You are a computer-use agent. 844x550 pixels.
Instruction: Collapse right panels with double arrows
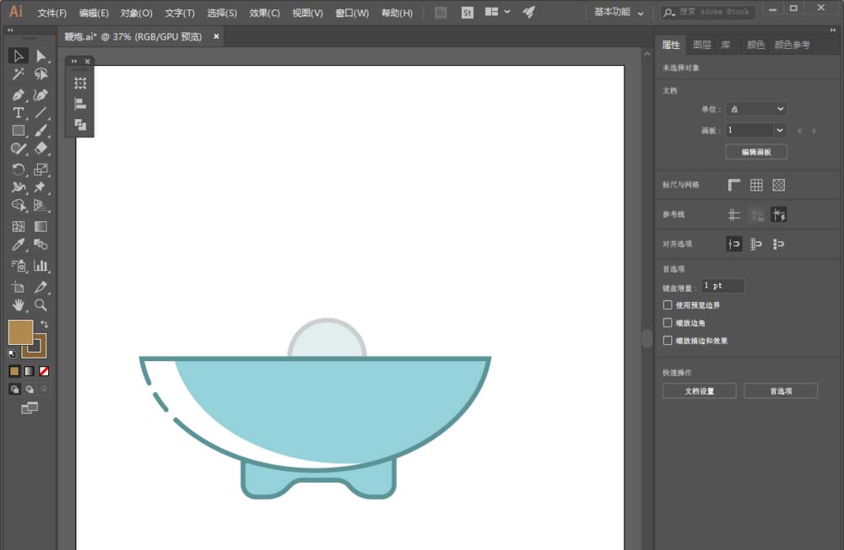[833, 30]
